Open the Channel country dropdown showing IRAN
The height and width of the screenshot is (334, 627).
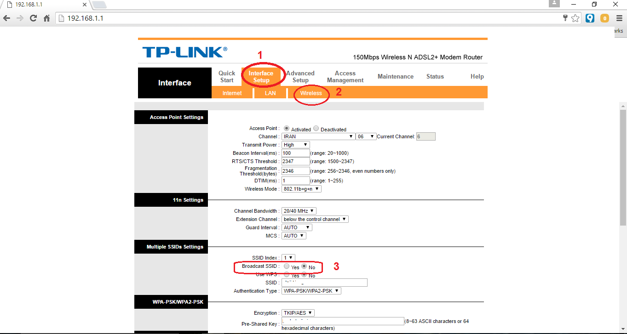pyautogui.click(x=318, y=136)
